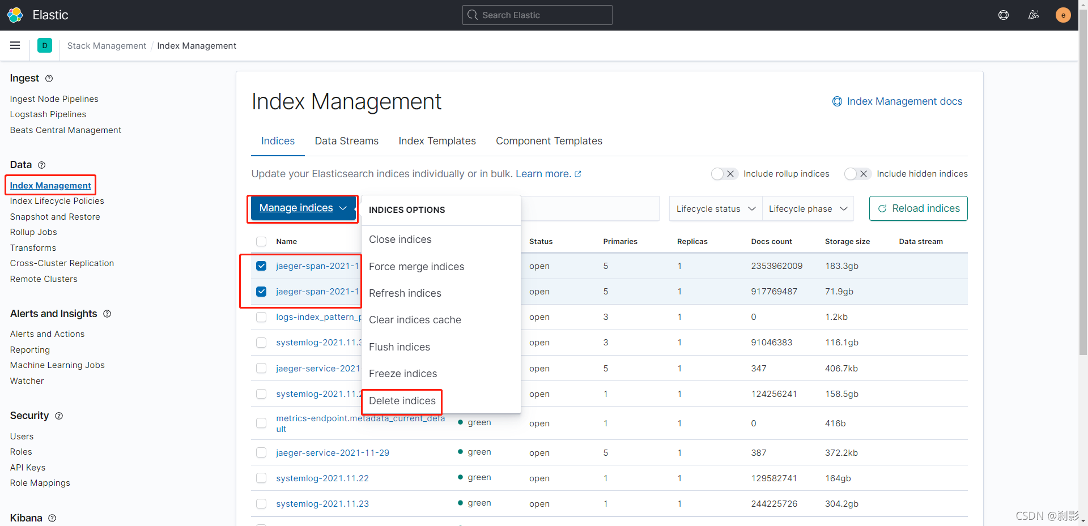Image resolution: width=1088 pixels, height=526 pixels.
Task: Open the newsfeed icon in header
Action: click(x=1034, y=15)
